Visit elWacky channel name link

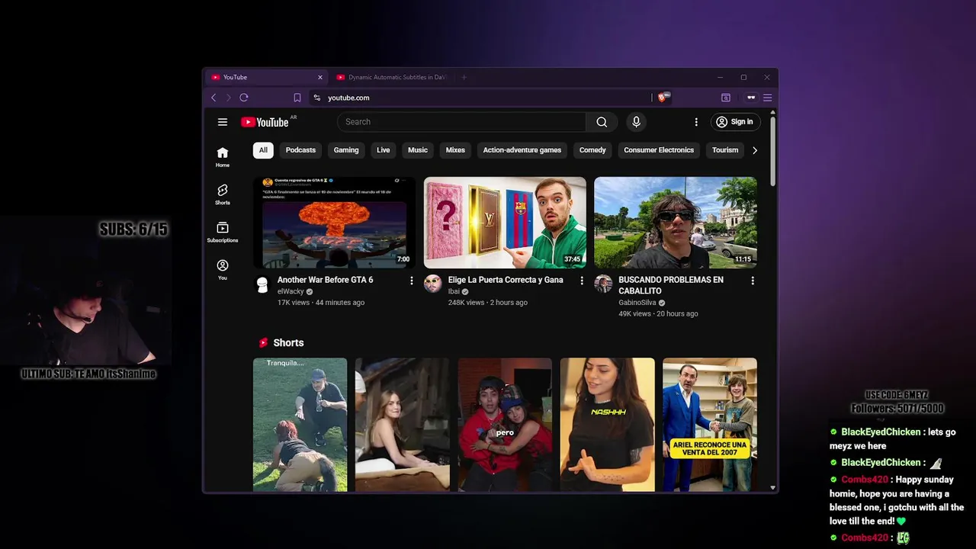pyautogui.click(x=291, y=291)
